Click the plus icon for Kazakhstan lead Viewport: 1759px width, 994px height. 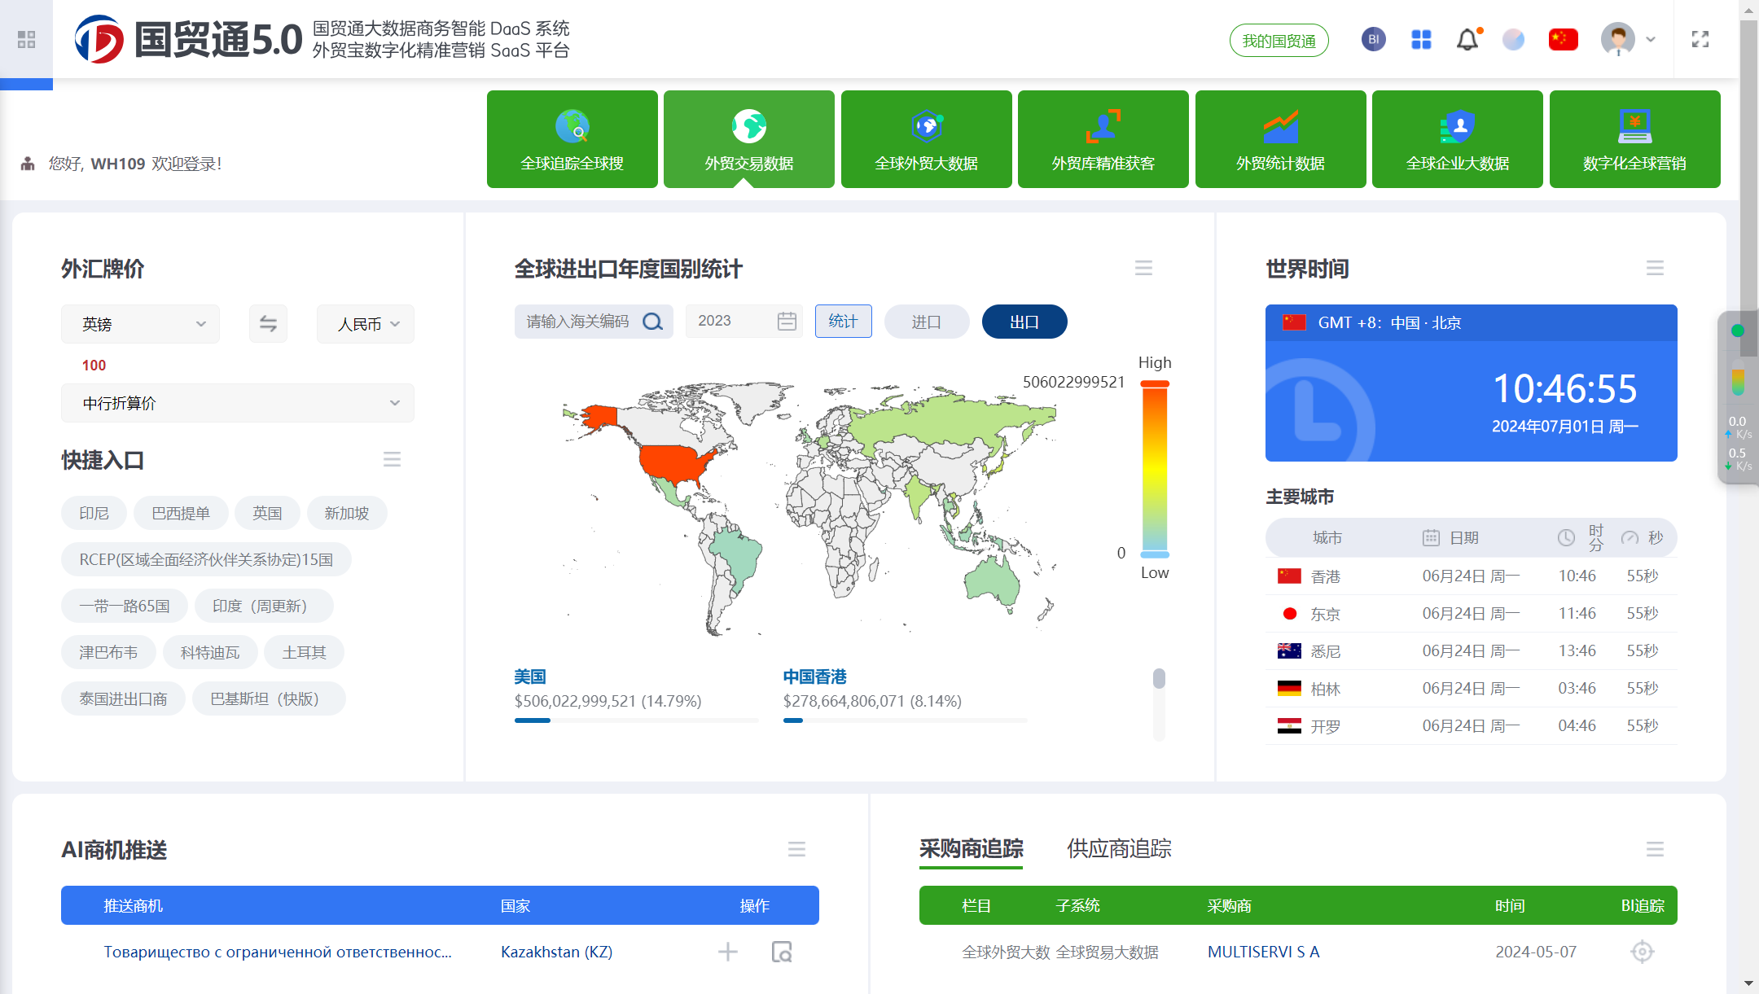tap(727, 952)
